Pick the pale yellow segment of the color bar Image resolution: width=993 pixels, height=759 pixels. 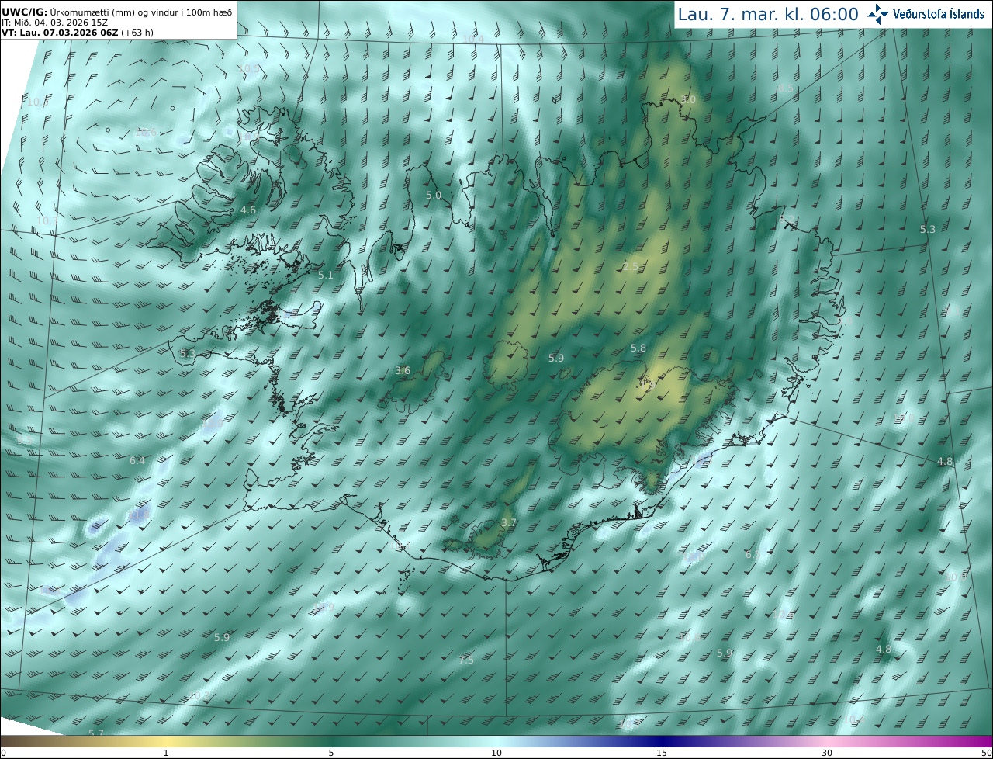click(166, 741)
